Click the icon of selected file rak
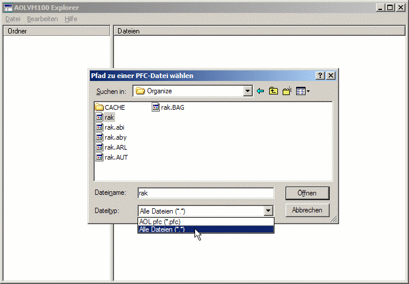 [99, 117]
